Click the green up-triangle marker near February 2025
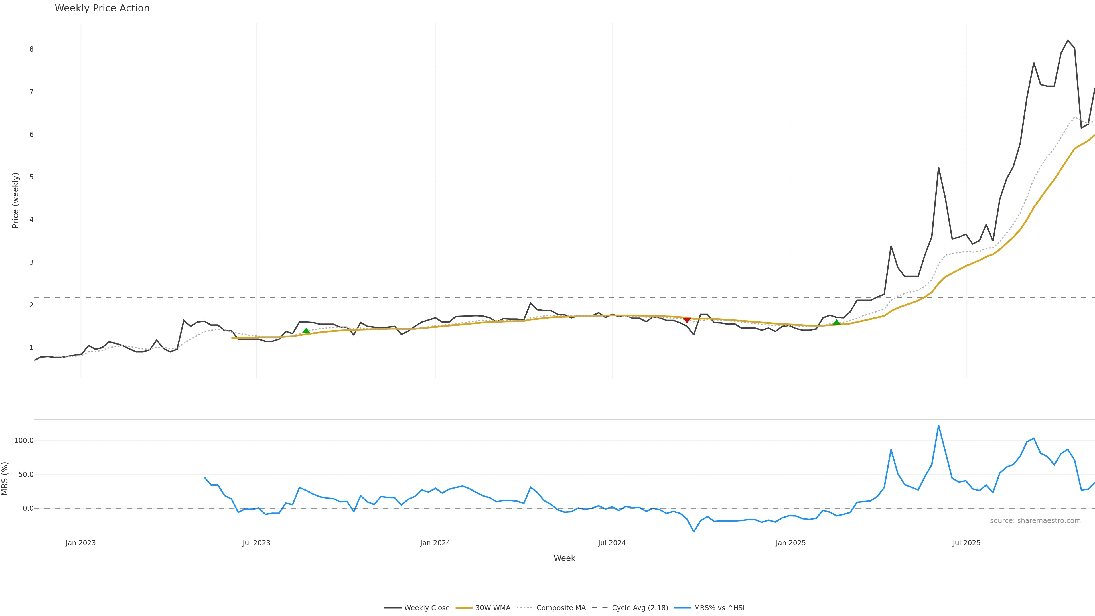1095x616 pixels. tap(836, 322)
